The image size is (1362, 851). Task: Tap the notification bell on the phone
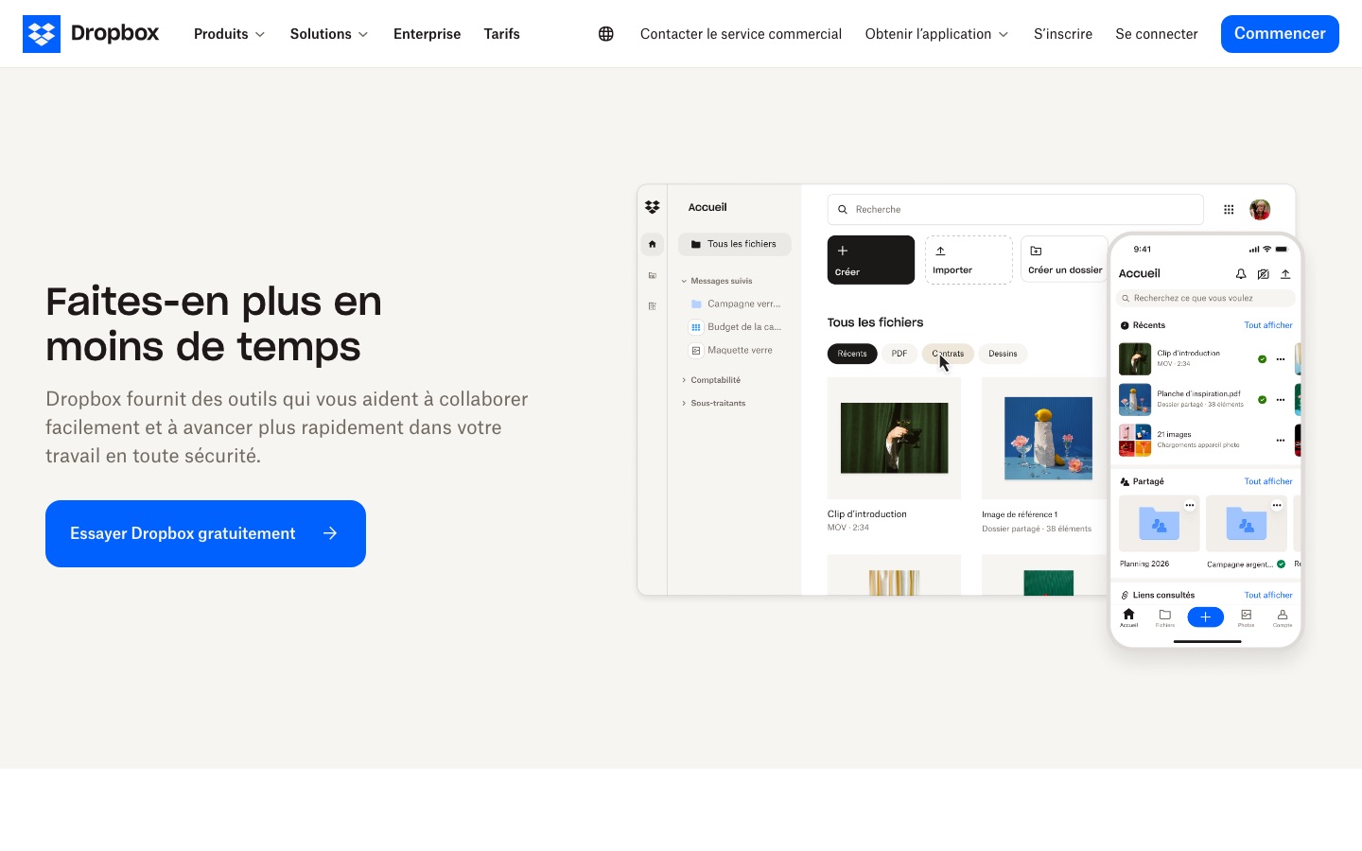(x=1241, y=274)
